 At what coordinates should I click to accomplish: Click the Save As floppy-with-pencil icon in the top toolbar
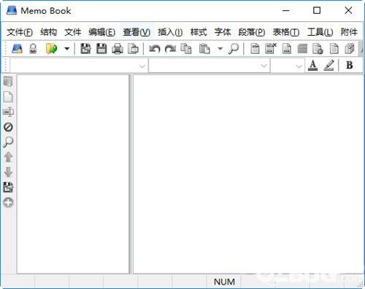coord(85,49)
